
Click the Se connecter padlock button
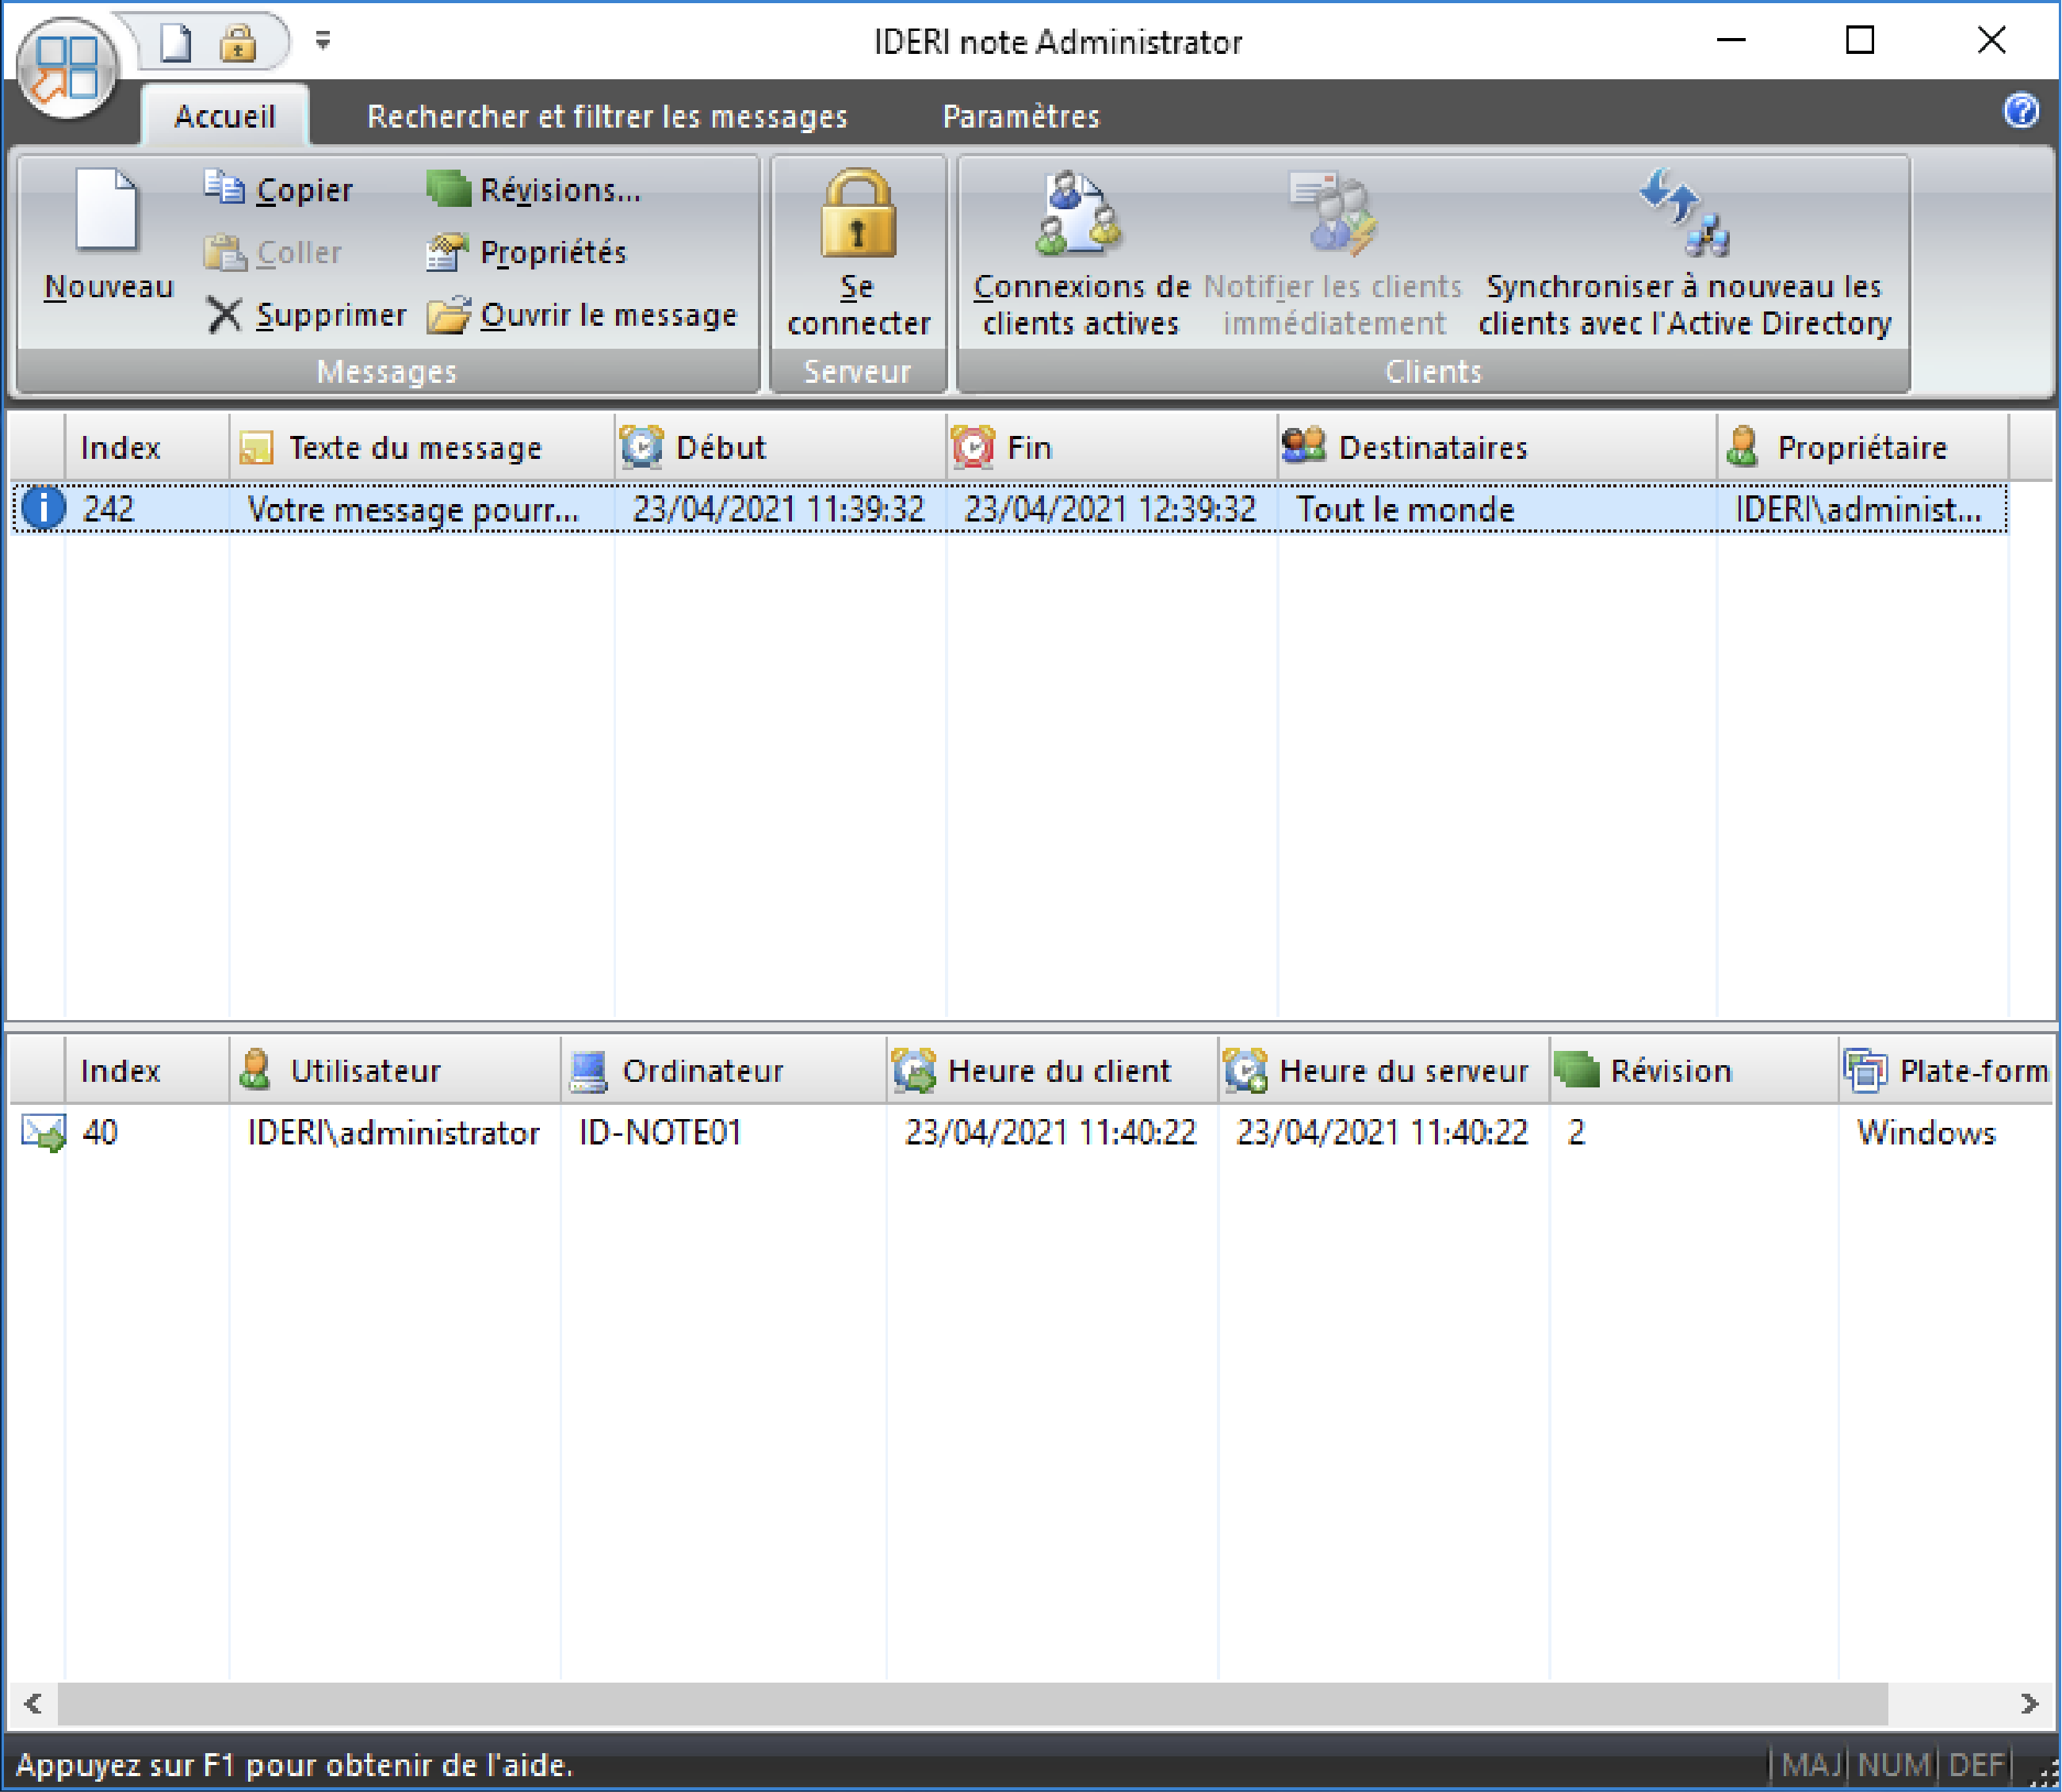click(858, 254)
